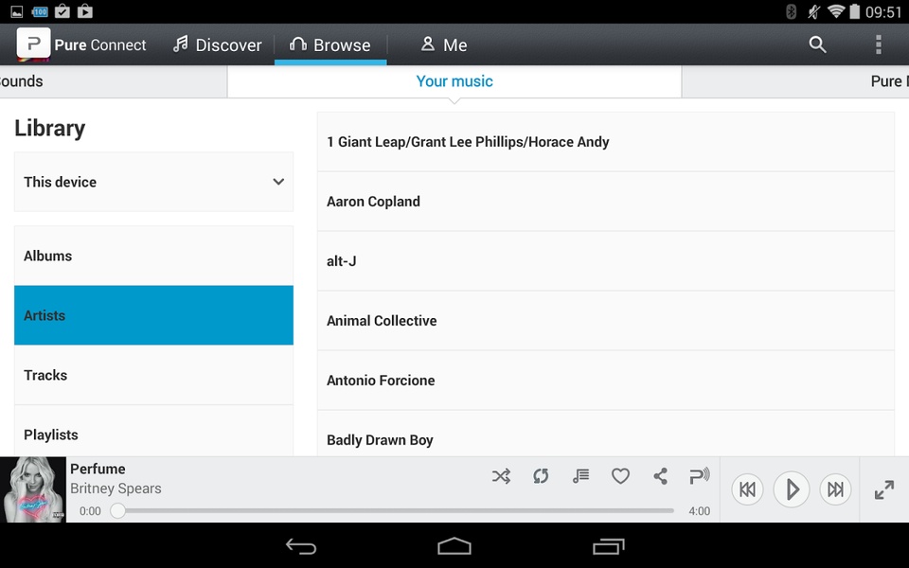This screenshot has width=909, height=568.
Task: Expand the This device dropdown
Action: pyautogui.click(x=153, y=182)
